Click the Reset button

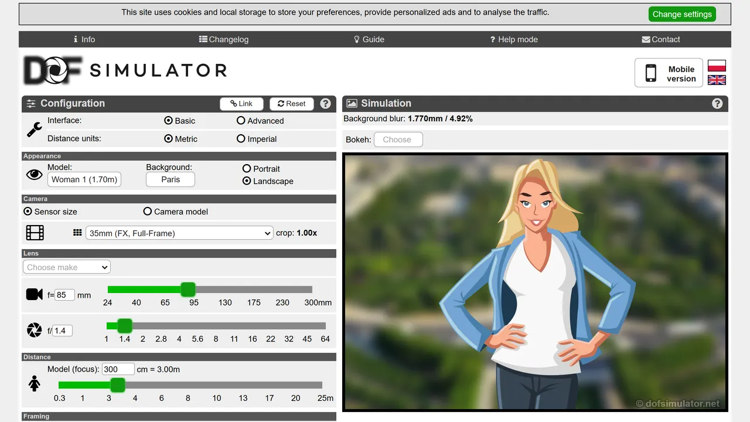pos(292,104)
